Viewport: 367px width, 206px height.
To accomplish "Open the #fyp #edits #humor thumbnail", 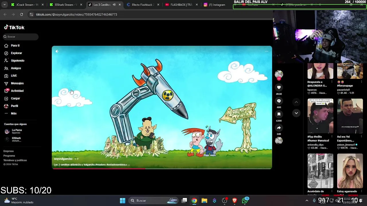I will 320,116.
